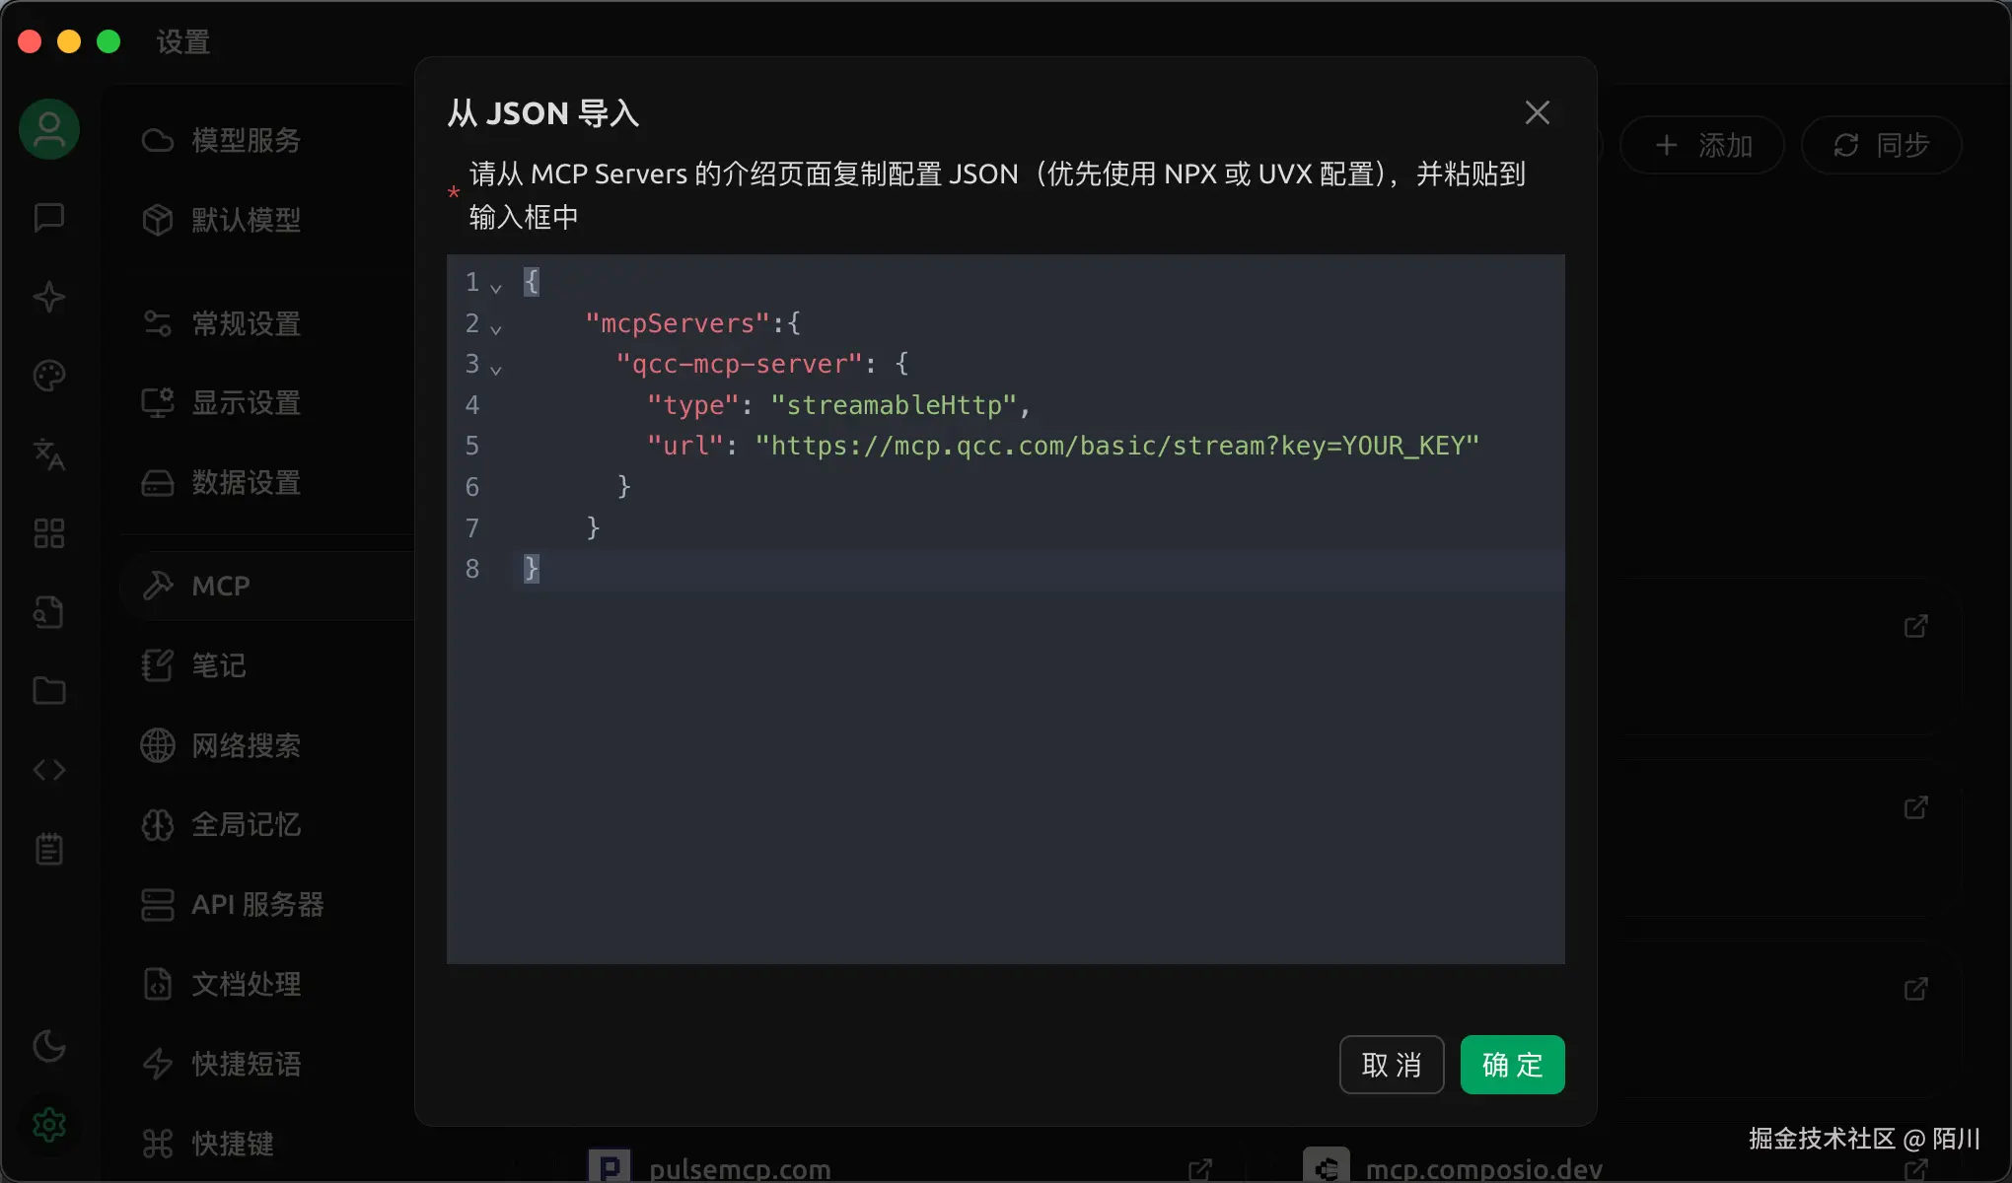Click the user avatar in the sidebar

coord(47,129)
